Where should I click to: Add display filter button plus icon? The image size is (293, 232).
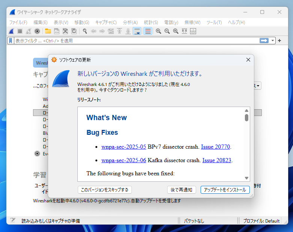(x=279, y=41)
